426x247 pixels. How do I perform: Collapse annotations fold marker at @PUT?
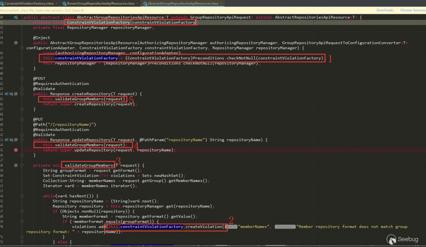(22, 119)
